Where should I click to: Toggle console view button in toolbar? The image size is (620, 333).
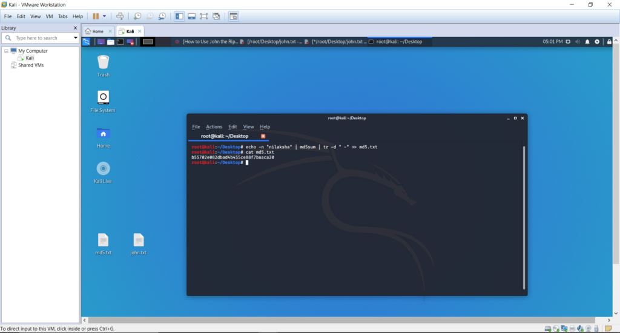pos(234,16)
